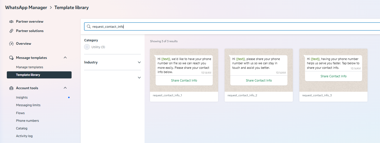This screenshot has height=143, width=380.
Task: Click {{text}} variable in request_contact_info_2 message
Action: click(241, 59)
